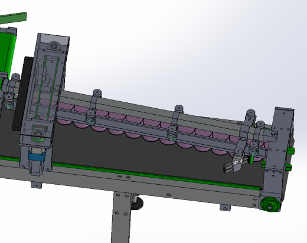Click the black leveling foot behind the support leg
Image resolution: width=307 pixels, height=243 pixels.
pos(138,203)
